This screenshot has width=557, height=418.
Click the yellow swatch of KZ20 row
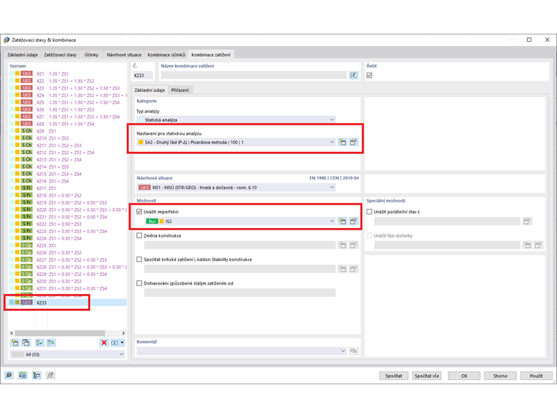(x=17, y=209)
